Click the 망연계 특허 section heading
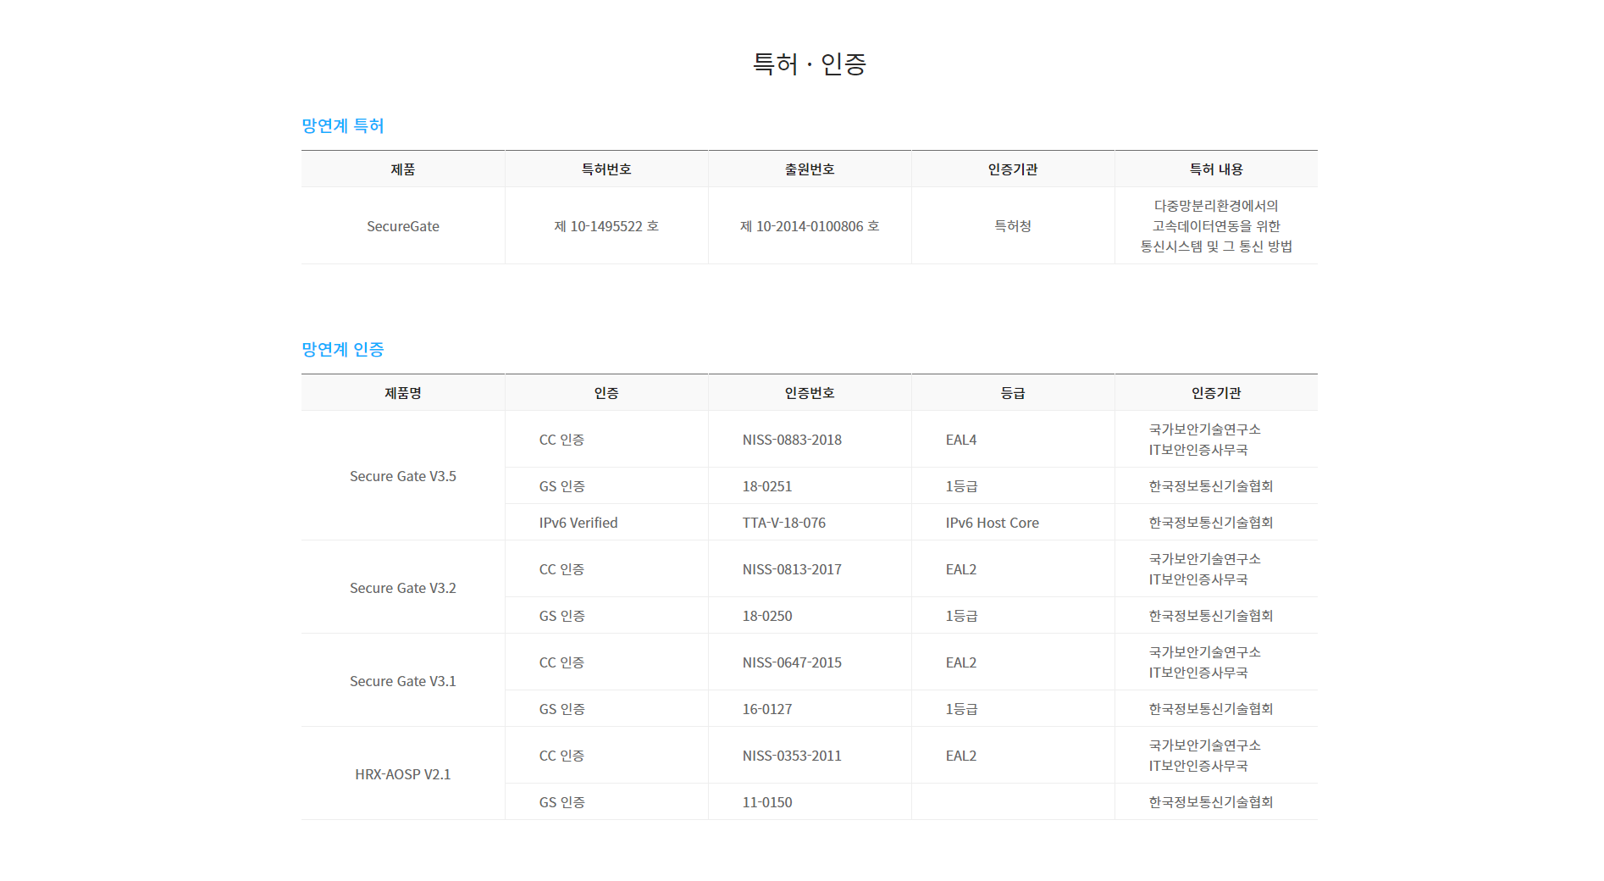1604x881 pixels. pyautogui.click(x=343, y=125)
